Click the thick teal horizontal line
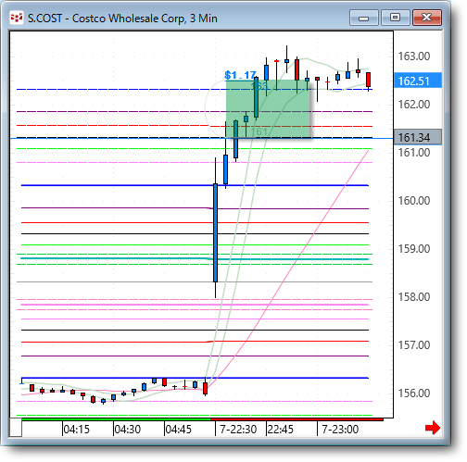Screen dimensions: 467x462 click(x=195, y=258)
